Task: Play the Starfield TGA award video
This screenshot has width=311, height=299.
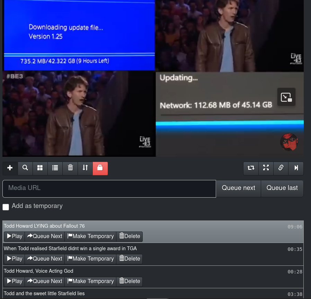Action: tap(15, 259)
